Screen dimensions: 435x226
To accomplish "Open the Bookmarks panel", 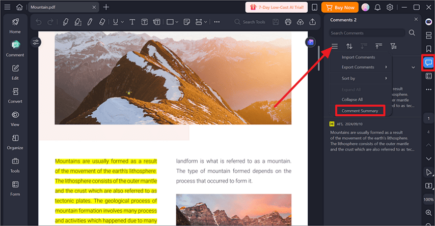I will pyautogui.click(x=428, y=49).
